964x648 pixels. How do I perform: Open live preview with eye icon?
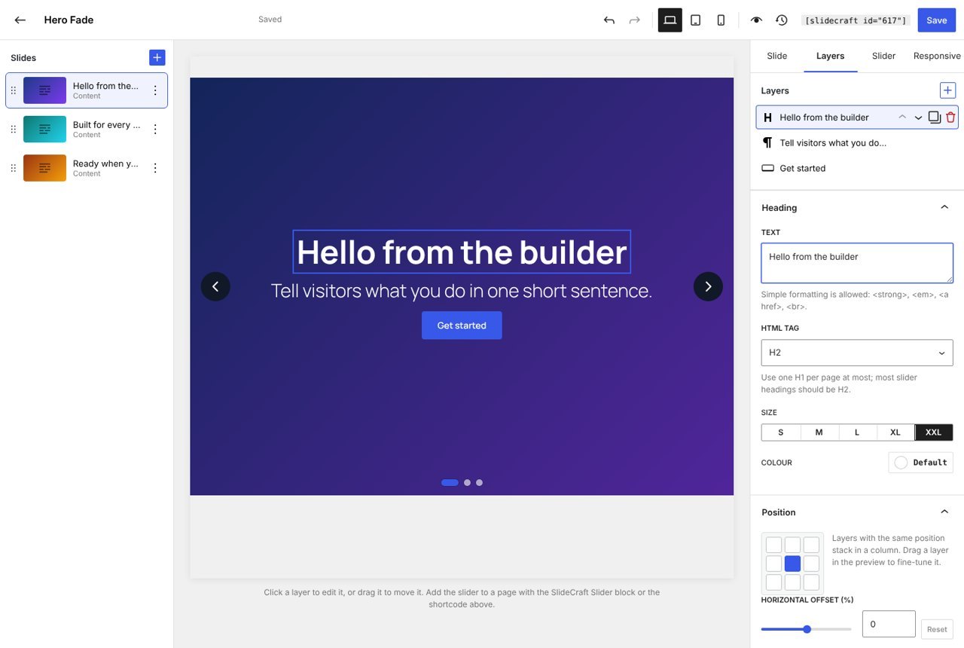[756, 20]
